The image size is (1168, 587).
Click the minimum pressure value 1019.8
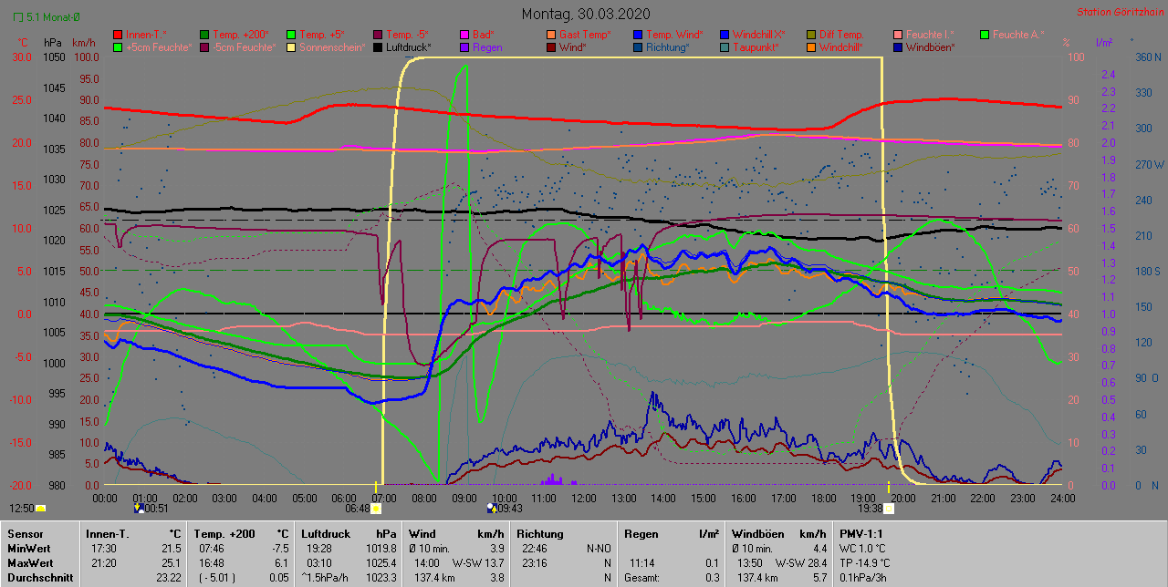click(382, 549)
